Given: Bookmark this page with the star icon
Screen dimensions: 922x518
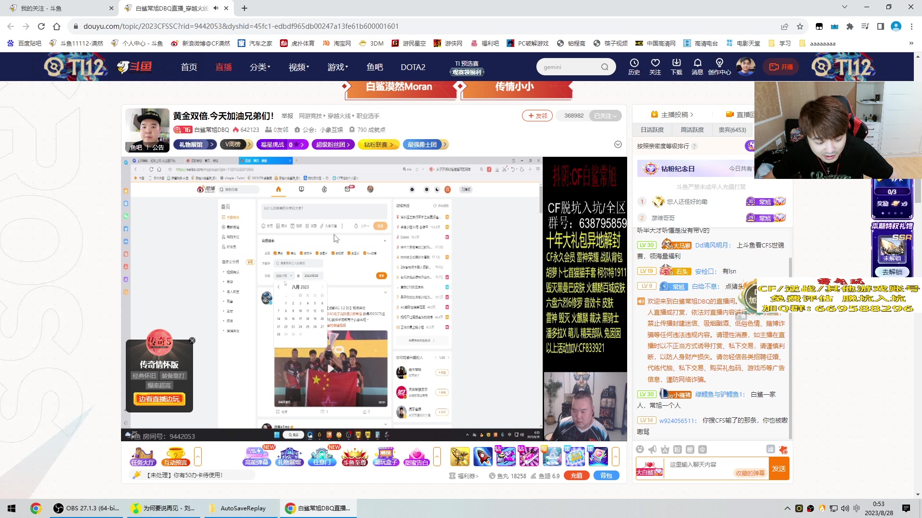Looking at the screenshot, I should pos(800,26).
